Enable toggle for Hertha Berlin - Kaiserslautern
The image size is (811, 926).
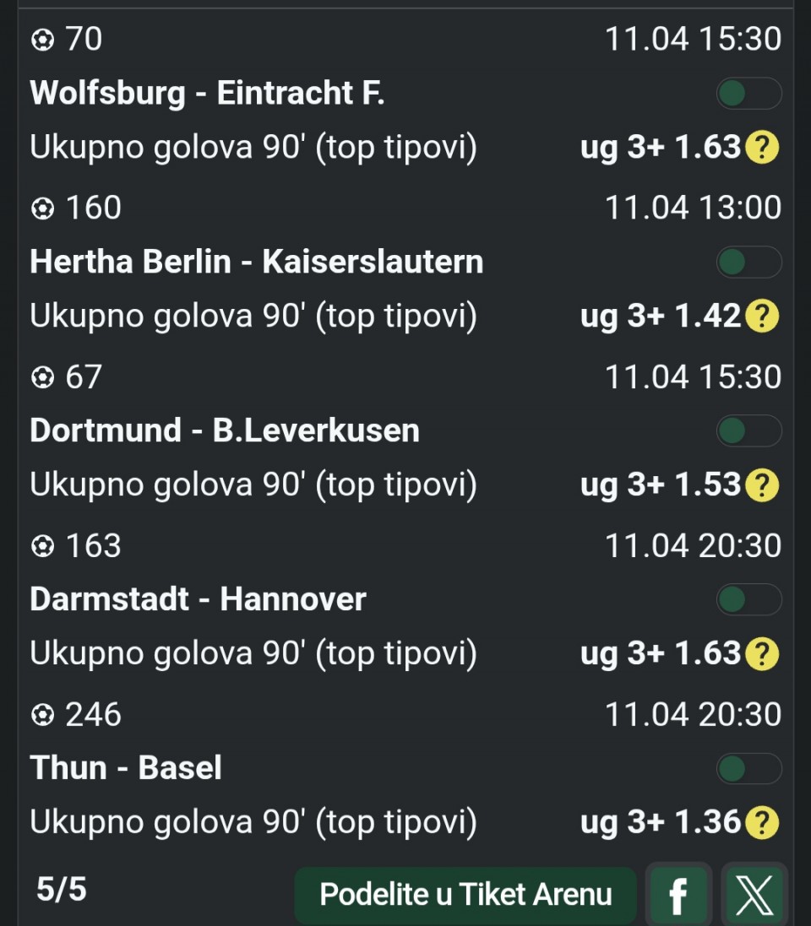pos(748,263)
